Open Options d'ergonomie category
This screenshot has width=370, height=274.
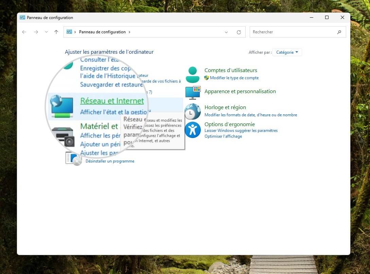point(230,124)
